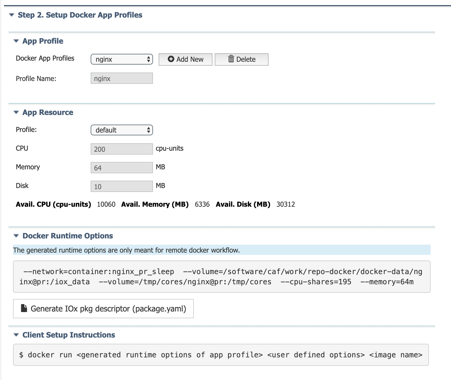Image resolution: width=451 pixels, height=380 pixels.
Task: Click the Avail. Memory value 6336
Action: click(x=202, y=204)
